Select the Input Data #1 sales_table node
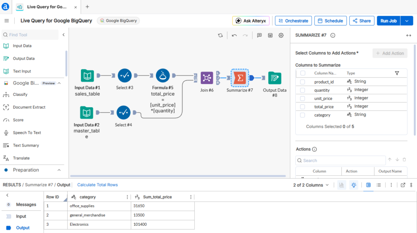Viewport: 417px width, 233px height. point(87,75)
